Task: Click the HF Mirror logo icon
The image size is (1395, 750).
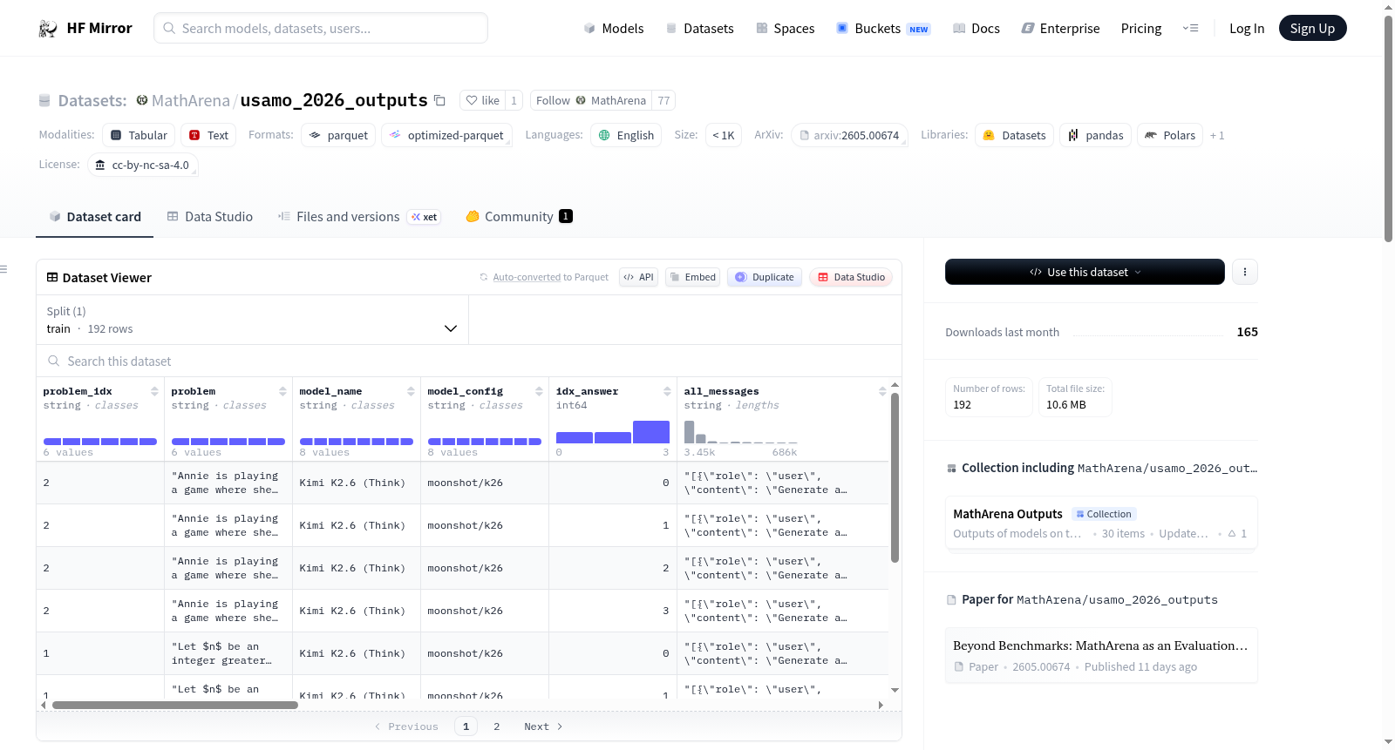Action: coord(48,29)
